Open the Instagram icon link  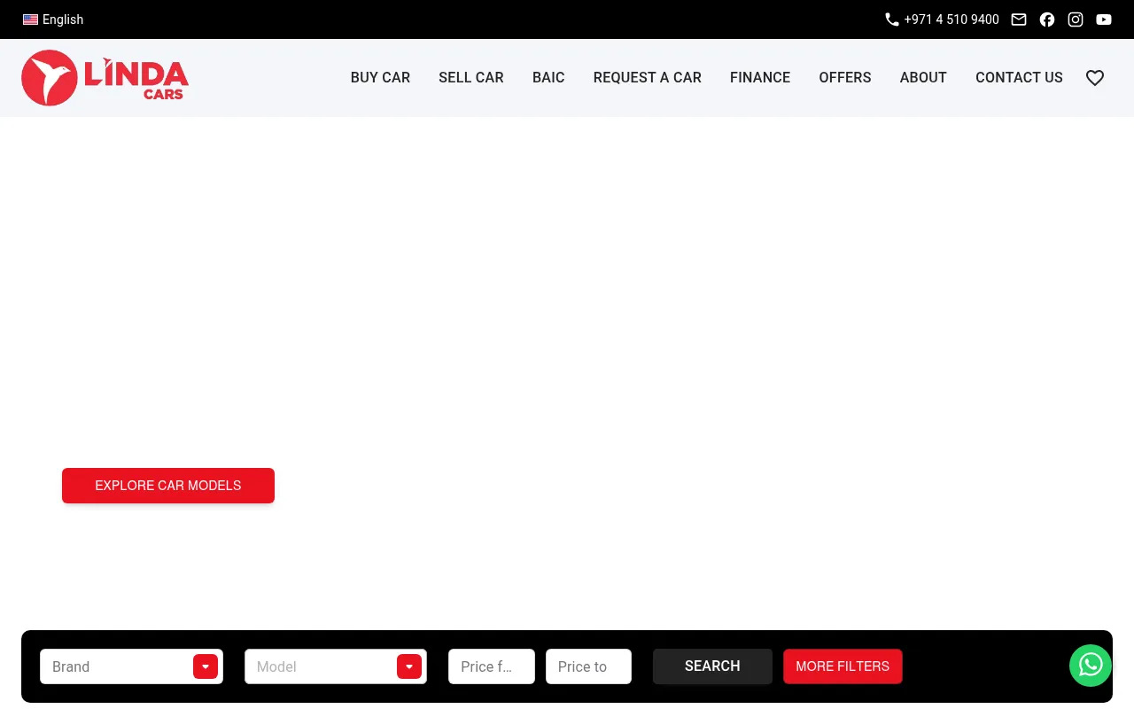click(x=1076, y=19)
